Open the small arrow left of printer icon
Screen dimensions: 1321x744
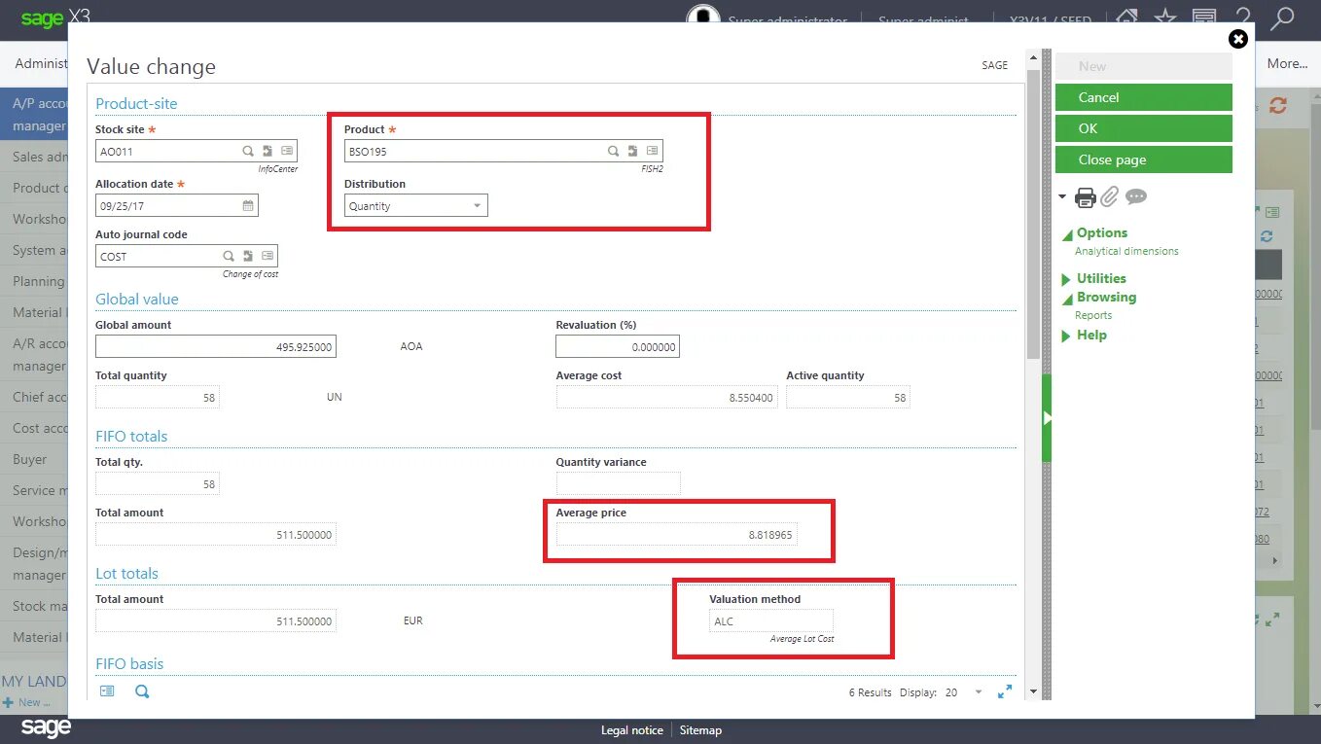[1062, 197]
